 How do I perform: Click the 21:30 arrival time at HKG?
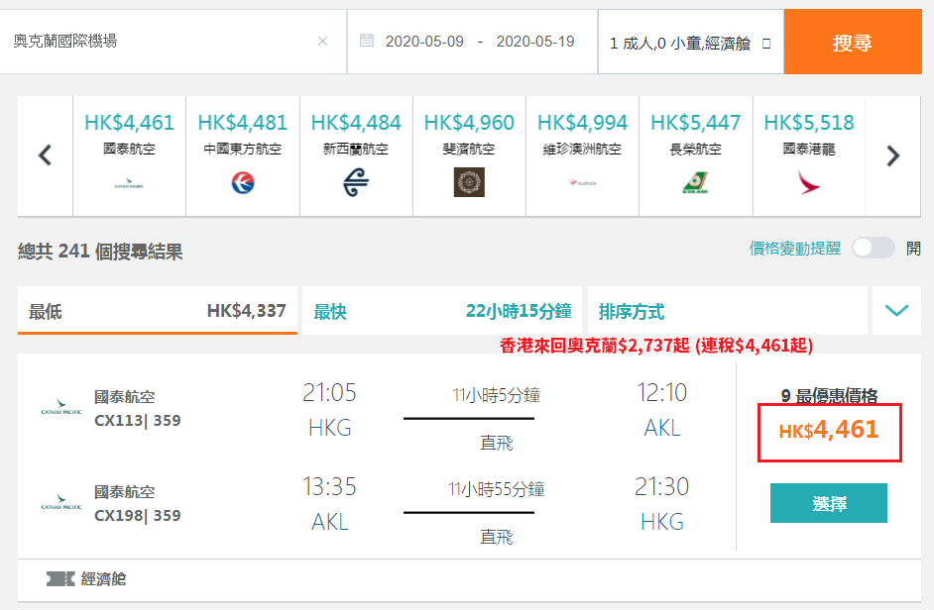pyautogui.click(x=661, y=487)
